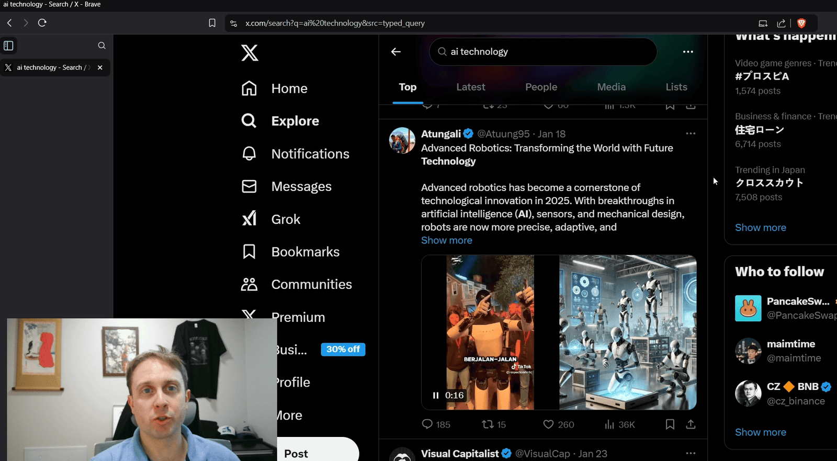Pause the video at 0:16
The height and width of the screenshot is (461, 837).
pyautogui.click(x=436, y=396)
